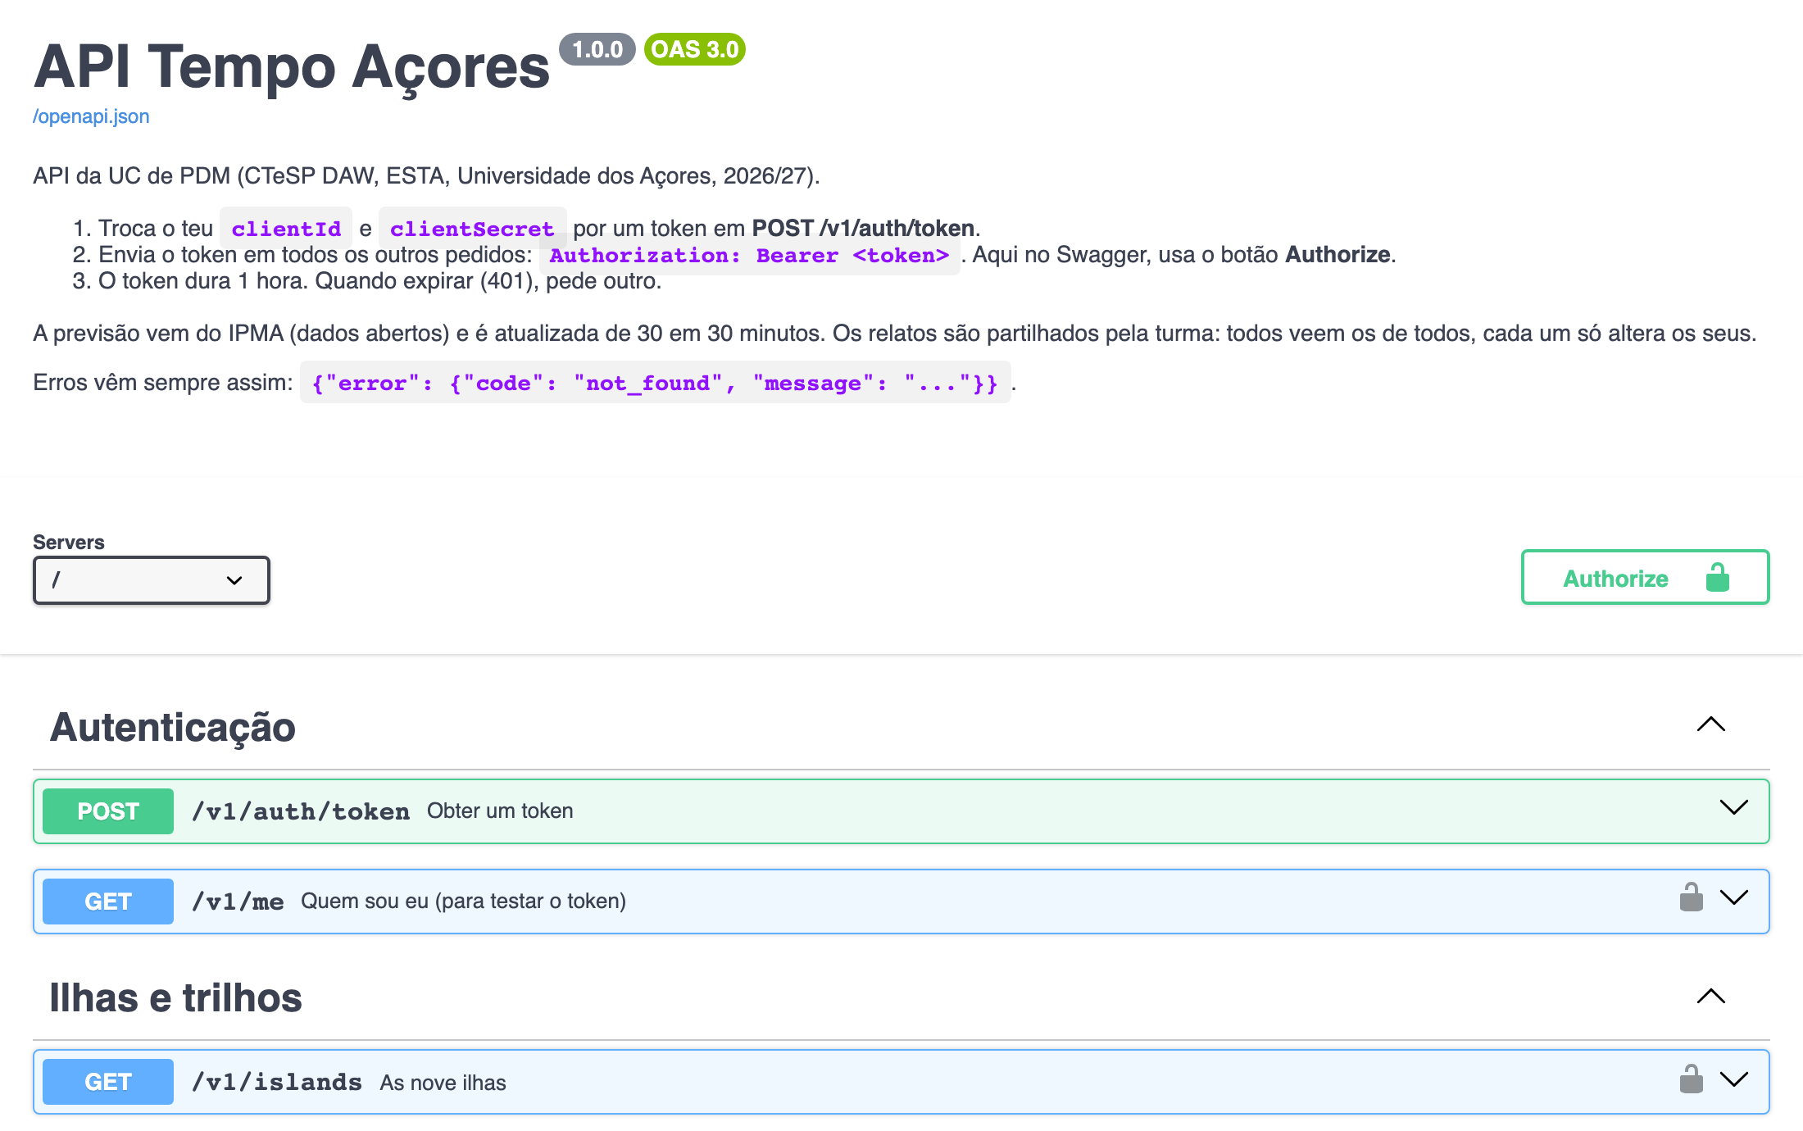This screenshot has width=1803, height=1131.
Task: Click the lock icon on /v1/islands row
Action: [x=1691, y=1079]
